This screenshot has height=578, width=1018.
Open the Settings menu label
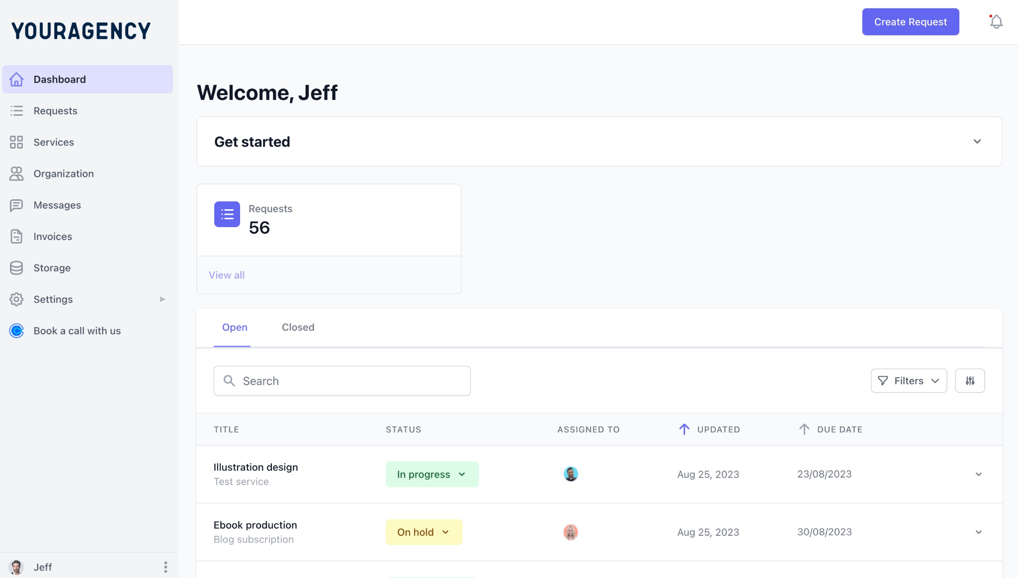pyautogui.click(x=53, y=299)
